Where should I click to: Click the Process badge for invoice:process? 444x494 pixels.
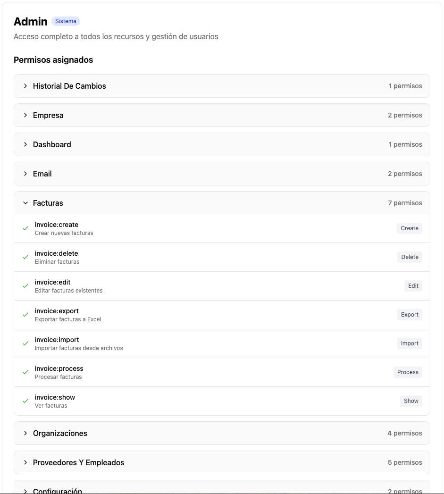click(x=408, y=372)
